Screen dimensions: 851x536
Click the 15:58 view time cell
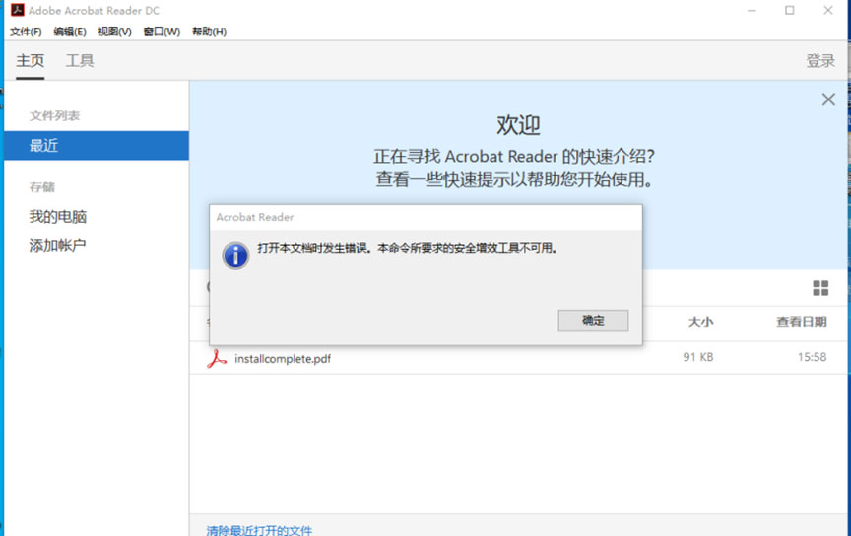[812, 357]
